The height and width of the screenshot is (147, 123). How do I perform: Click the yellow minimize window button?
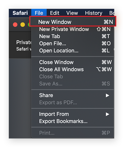coord(23,24)
